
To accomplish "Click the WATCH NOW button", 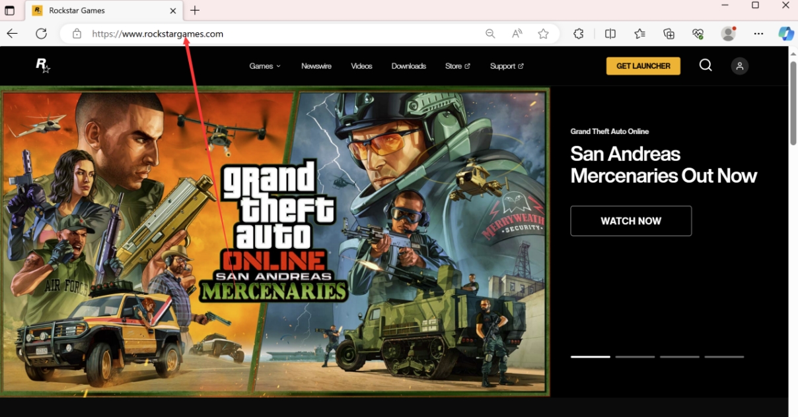I will 631,221.
